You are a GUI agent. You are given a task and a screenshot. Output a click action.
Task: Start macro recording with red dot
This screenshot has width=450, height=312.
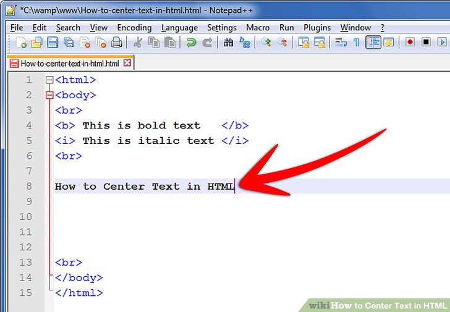(410, 42)
